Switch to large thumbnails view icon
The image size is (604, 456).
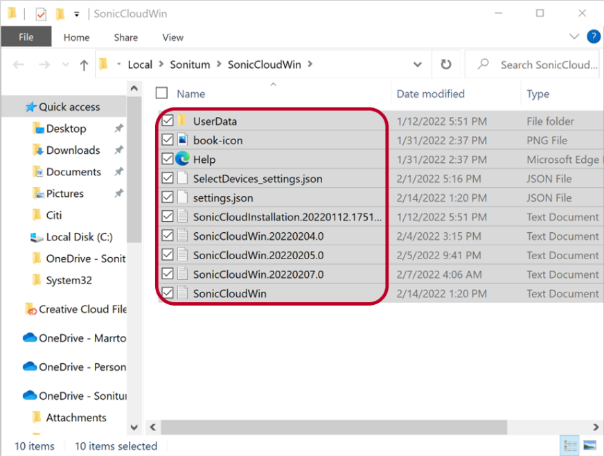point(589,446)
